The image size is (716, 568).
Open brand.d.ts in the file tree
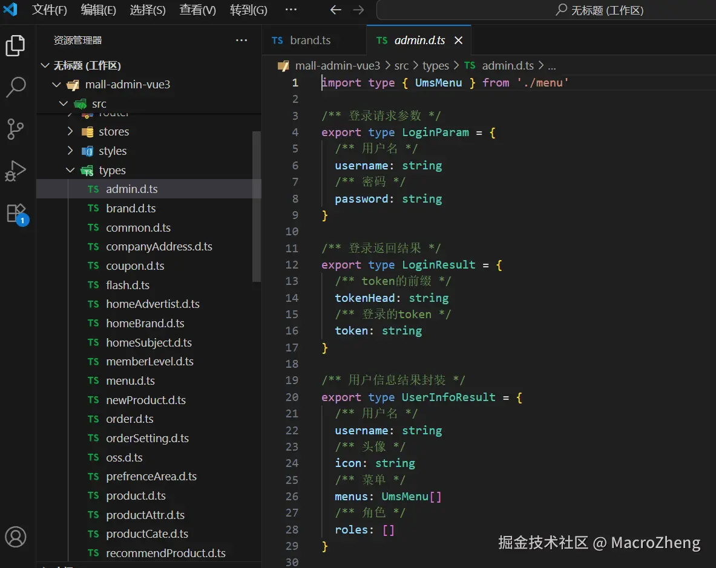click(149, 208)
